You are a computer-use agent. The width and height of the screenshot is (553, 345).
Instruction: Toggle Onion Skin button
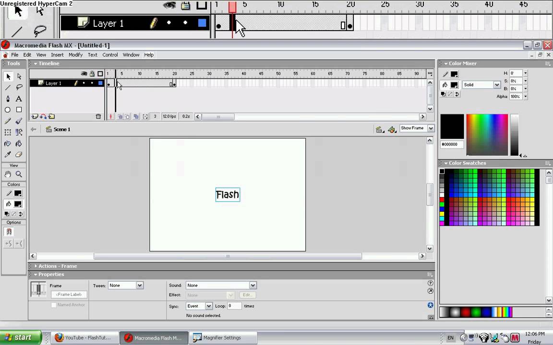120,116
